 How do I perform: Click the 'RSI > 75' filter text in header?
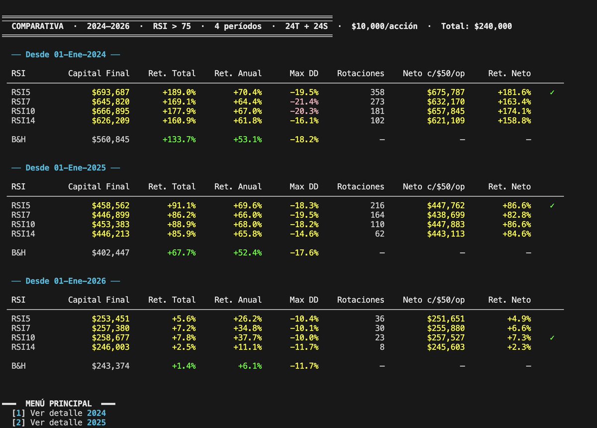(x=172, y=26)
